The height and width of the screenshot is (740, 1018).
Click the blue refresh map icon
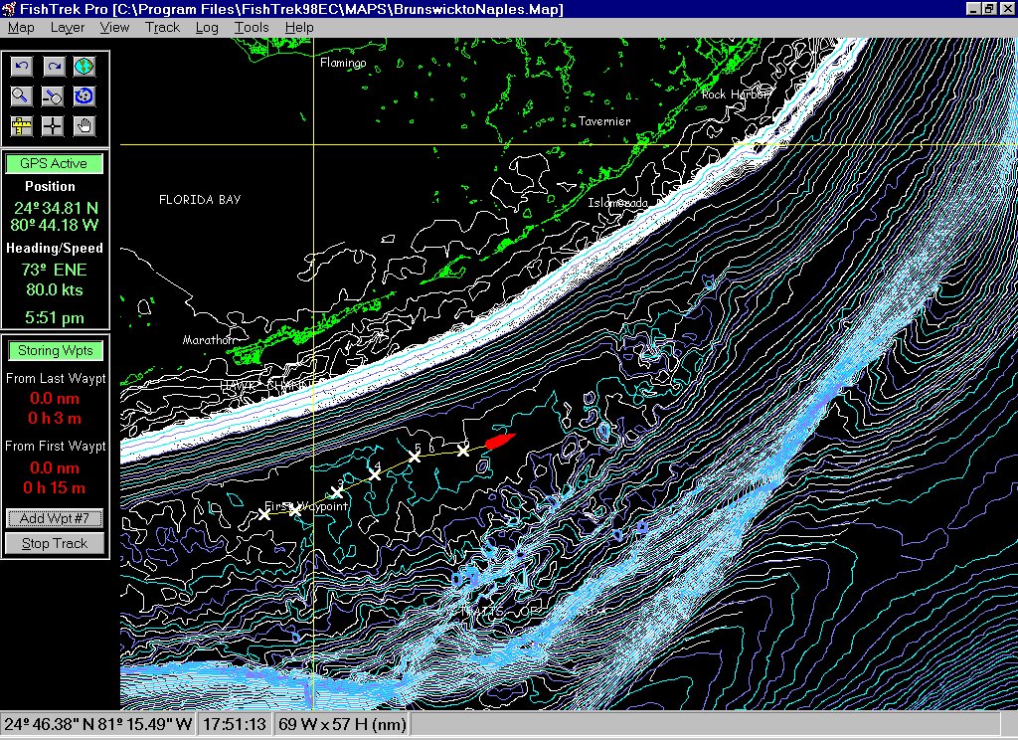coord(85,96)
